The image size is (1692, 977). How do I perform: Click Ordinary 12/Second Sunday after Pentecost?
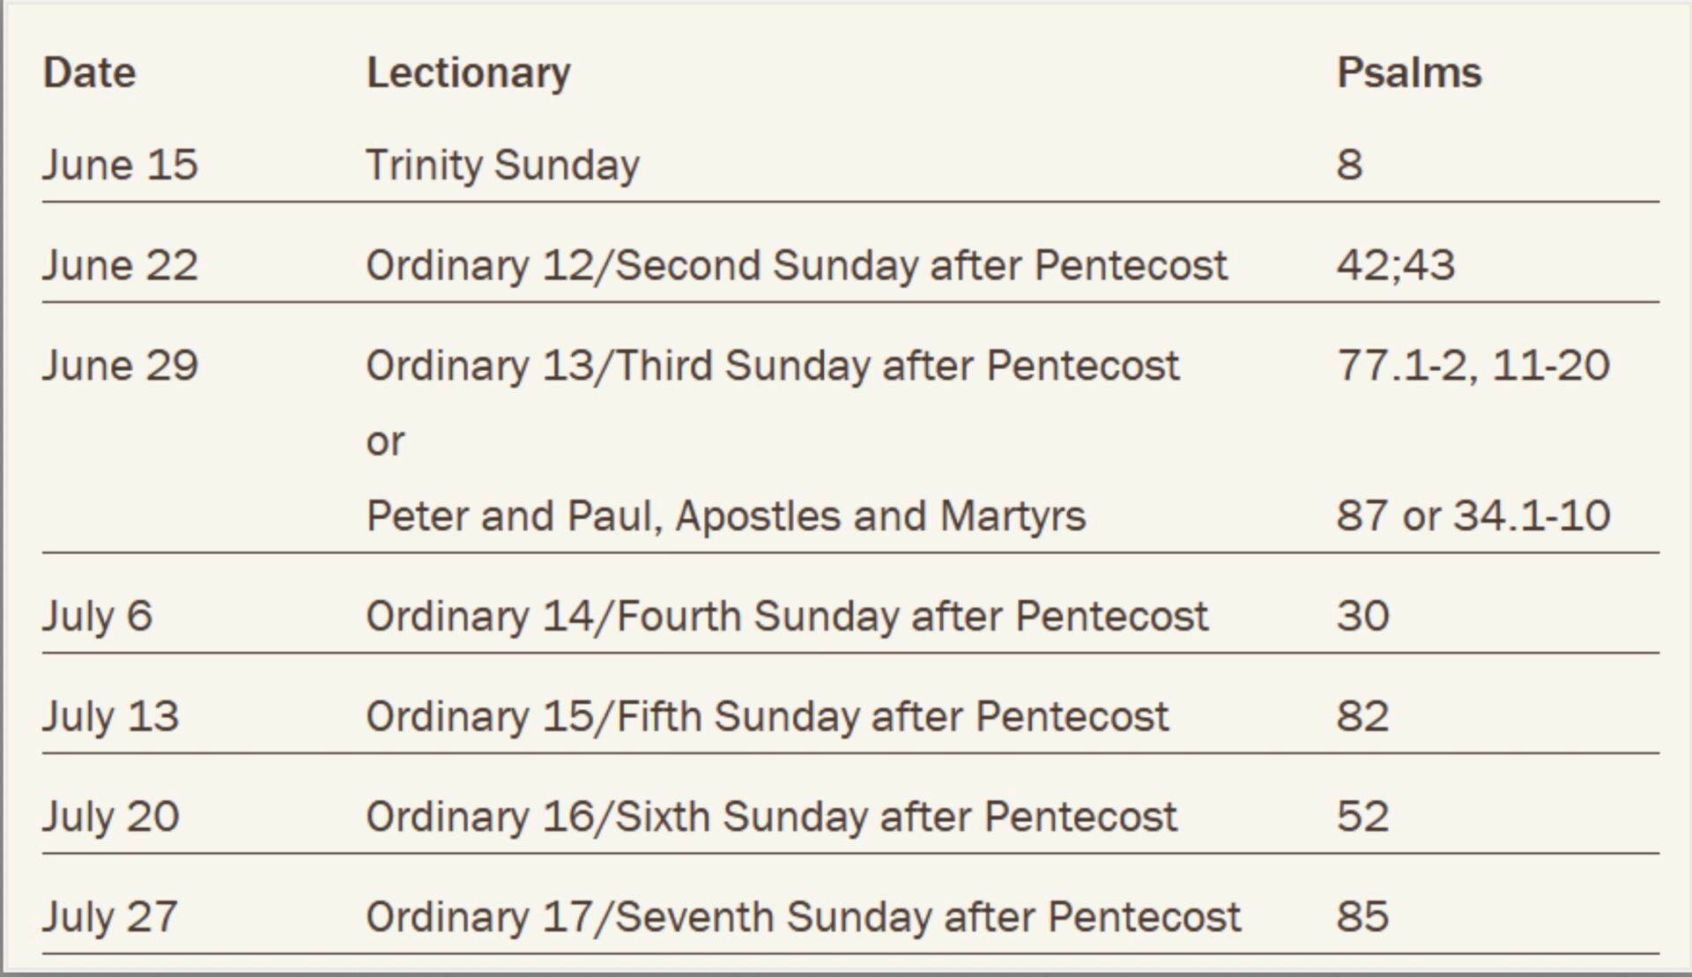coord(796,265)
